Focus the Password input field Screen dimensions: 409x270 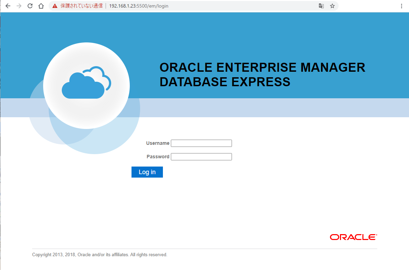tap(201, 157)
